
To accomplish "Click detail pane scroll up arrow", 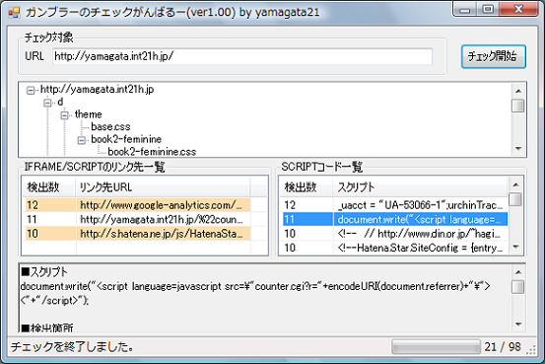I will pyautogui.click(x=518, y=272).
